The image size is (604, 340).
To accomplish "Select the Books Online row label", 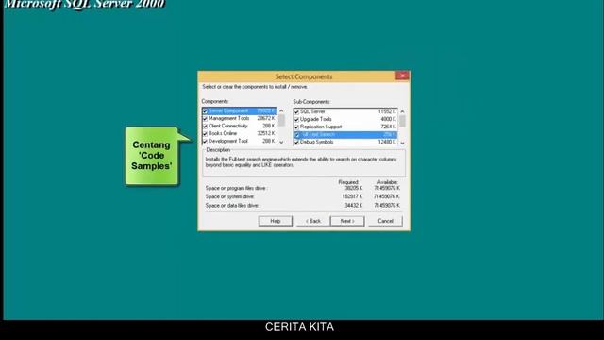I will point(223,133).
